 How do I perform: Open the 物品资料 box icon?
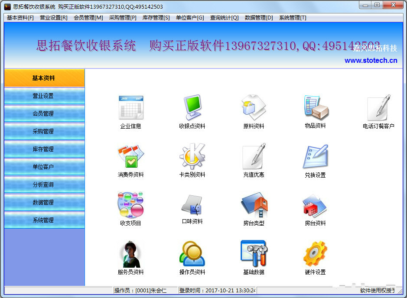click(316, 107)
